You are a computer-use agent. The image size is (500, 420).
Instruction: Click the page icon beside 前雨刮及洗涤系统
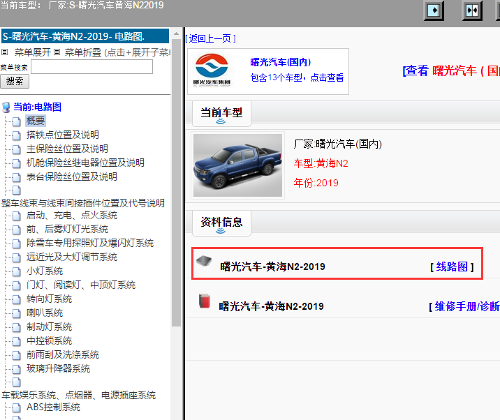pyautogui.click(x=17, y=355)
